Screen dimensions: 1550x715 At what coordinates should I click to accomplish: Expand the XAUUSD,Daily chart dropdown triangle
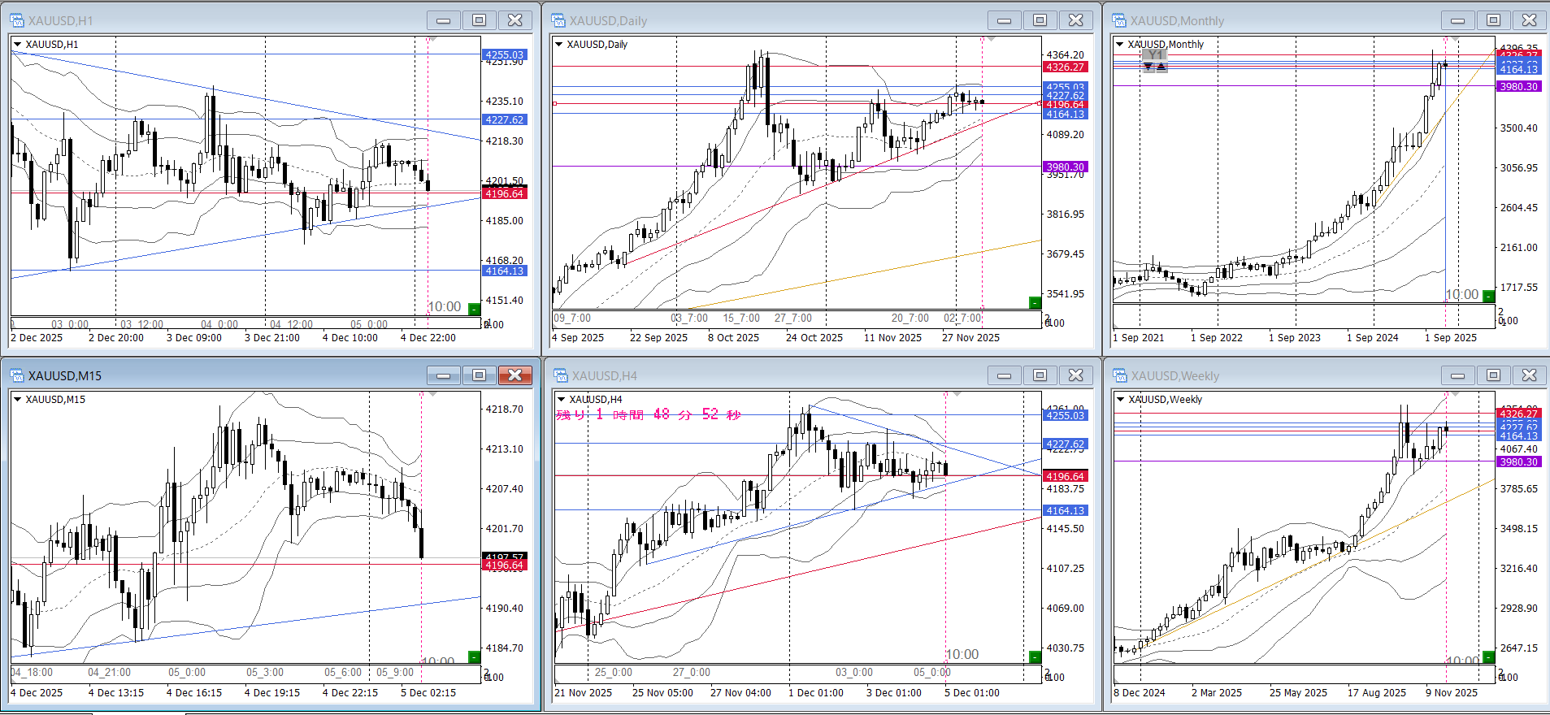click(558, 45)
